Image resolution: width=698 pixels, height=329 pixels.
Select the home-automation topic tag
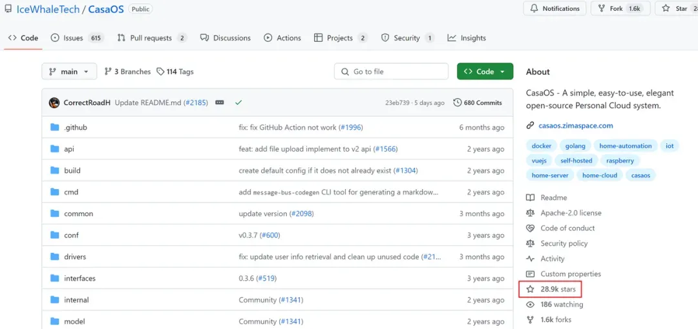626,146
